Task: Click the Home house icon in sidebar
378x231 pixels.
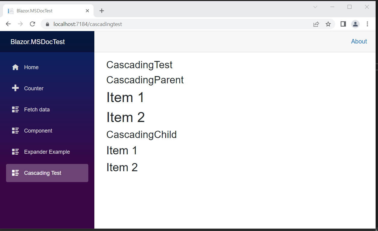Action: pos(15,67)
